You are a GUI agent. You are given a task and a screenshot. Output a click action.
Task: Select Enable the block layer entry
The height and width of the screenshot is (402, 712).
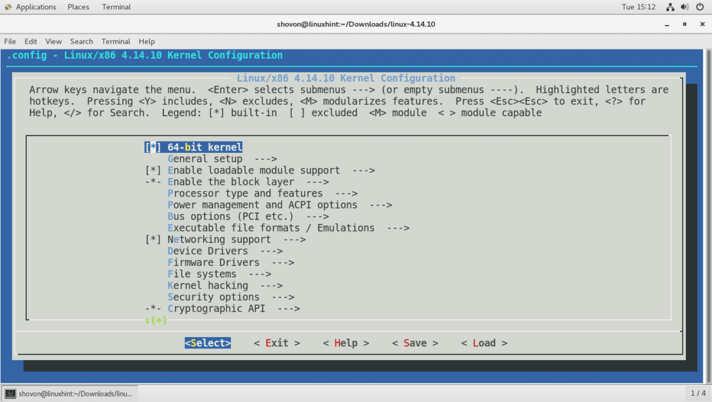coord(230,182)
